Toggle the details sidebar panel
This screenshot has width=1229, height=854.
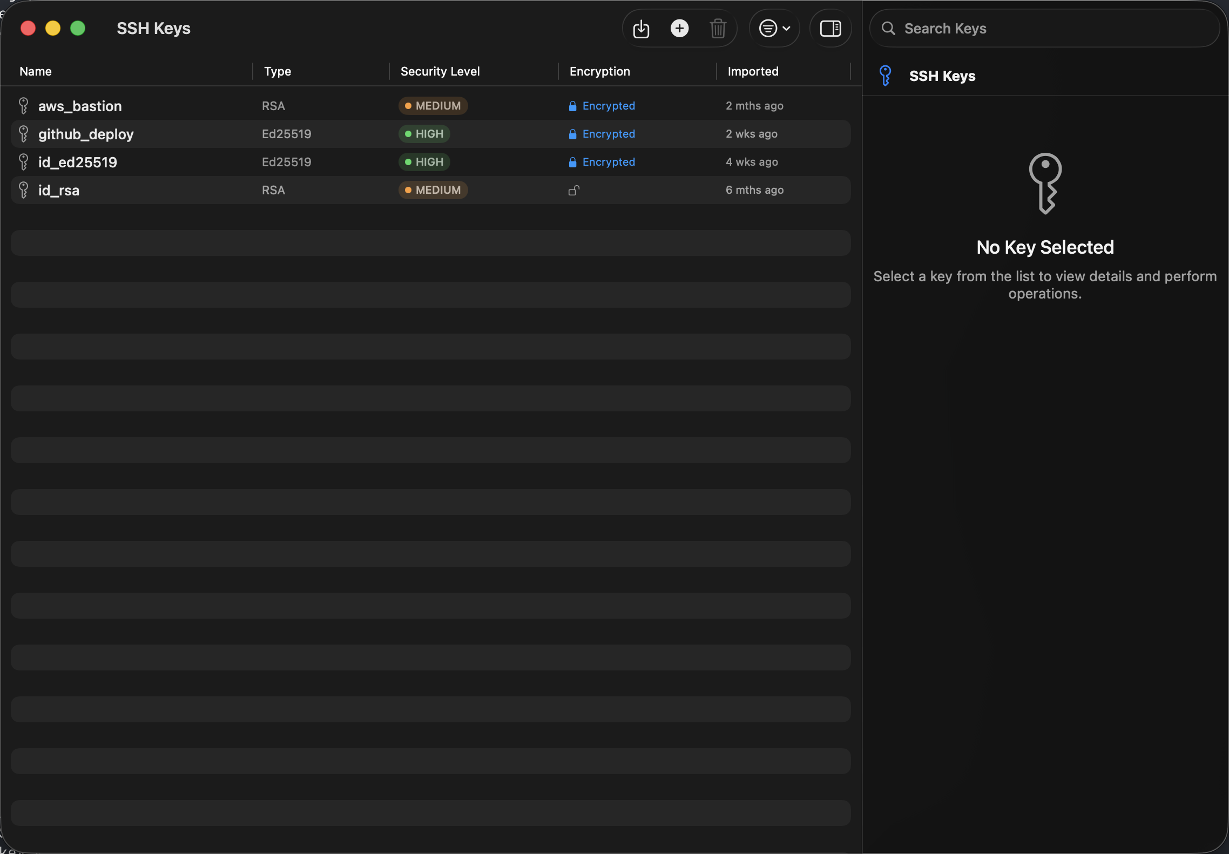(830, 28)
